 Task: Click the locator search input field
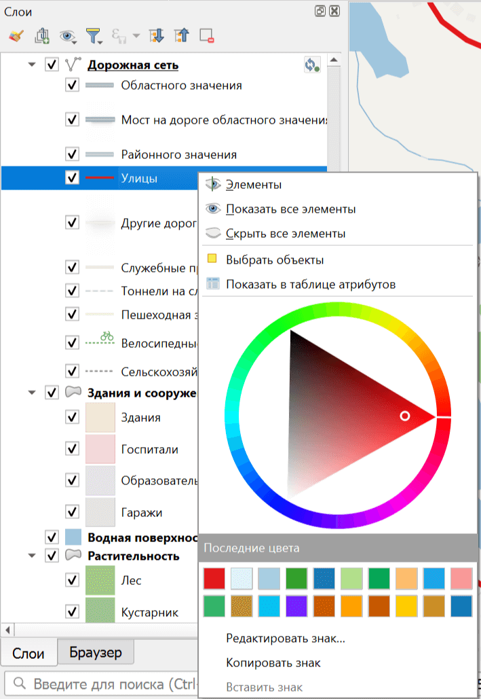(x=102, y=683)
